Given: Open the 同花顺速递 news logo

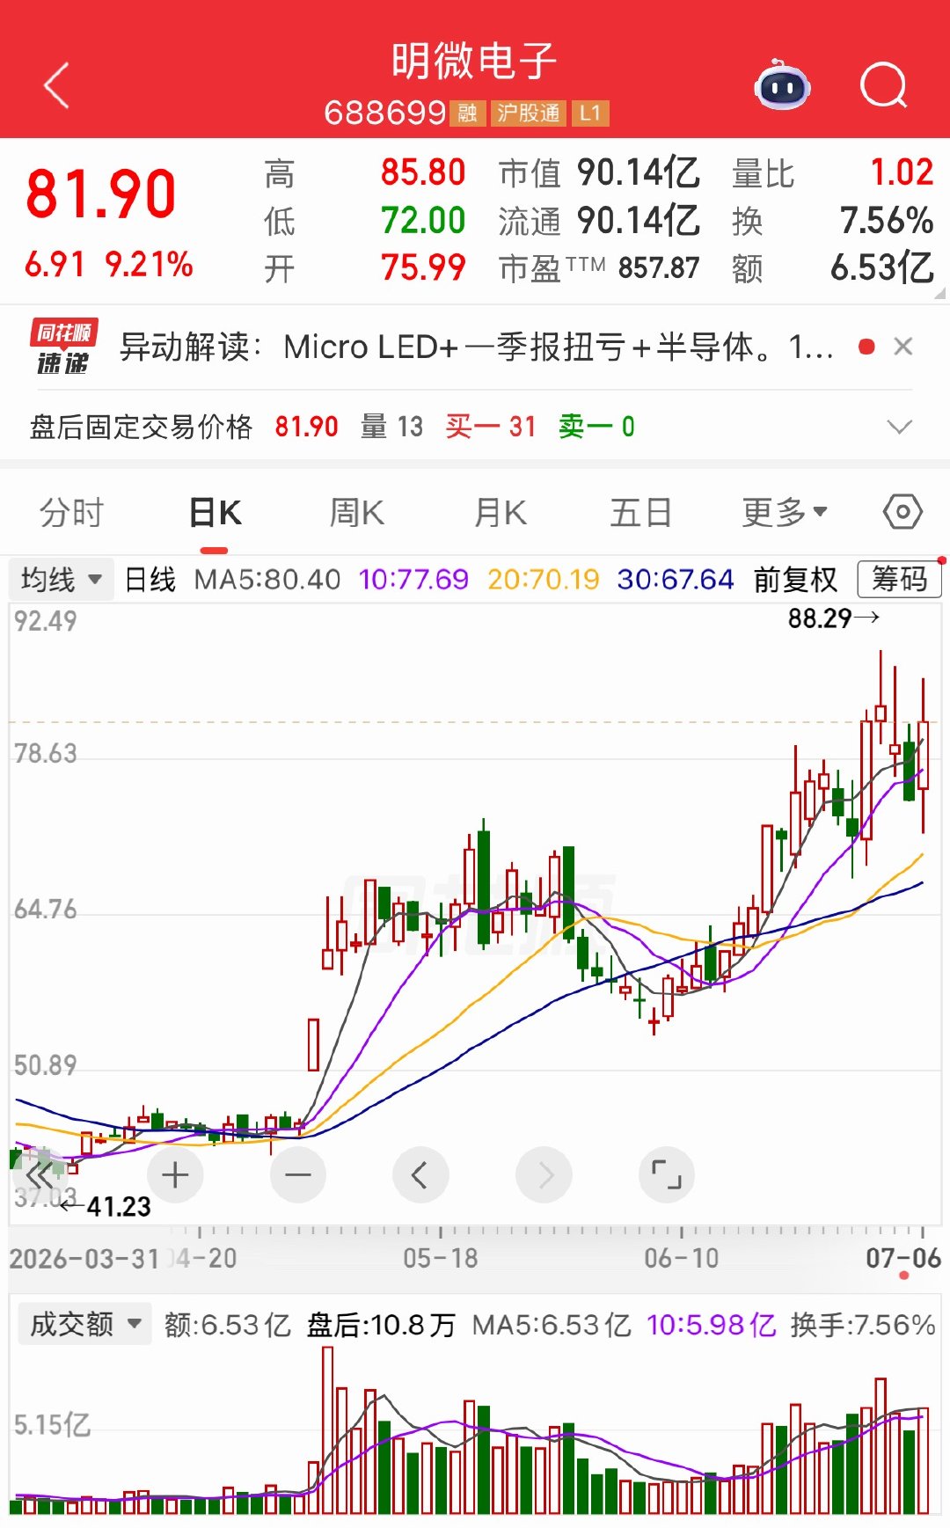Looking at the screenshot, I should [63, 347].
